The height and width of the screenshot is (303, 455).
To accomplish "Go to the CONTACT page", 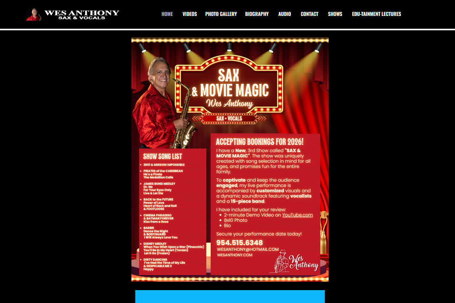I will click(309, 14).
